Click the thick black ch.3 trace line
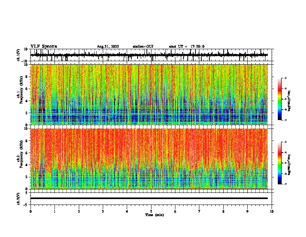This screenshot has width=306, height=237. tap(149, 198)
